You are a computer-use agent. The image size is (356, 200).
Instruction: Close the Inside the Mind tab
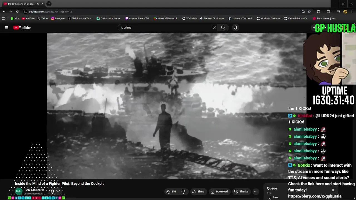[42, 4]
